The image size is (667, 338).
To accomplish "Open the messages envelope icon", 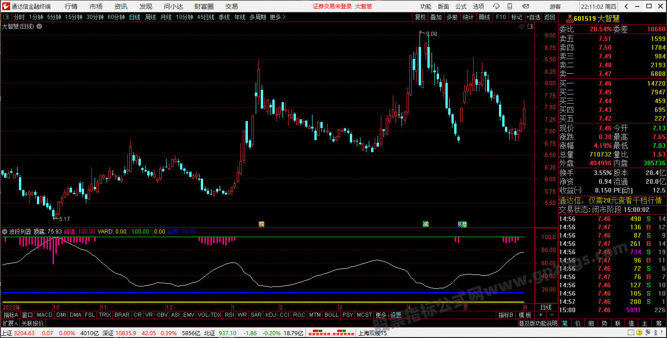I will pyautogui.click(x=525, y=6).
